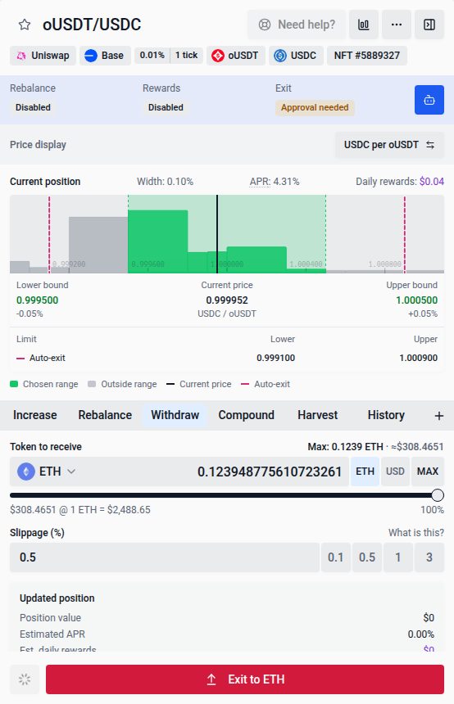The width and height of the screenshot is (454, 704).
Task: Swap price direction arrows icon
Action: point(430,145)
